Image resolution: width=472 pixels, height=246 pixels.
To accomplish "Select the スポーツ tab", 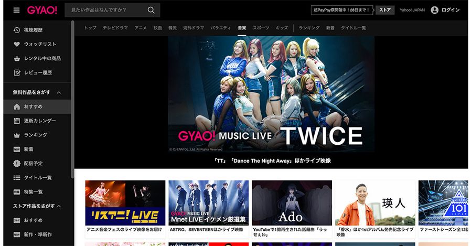I will [261, 28].
